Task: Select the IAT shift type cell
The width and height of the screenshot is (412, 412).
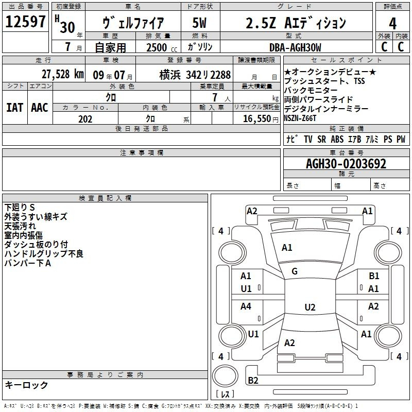Action: pyautogui.click(x=15, y=107)
